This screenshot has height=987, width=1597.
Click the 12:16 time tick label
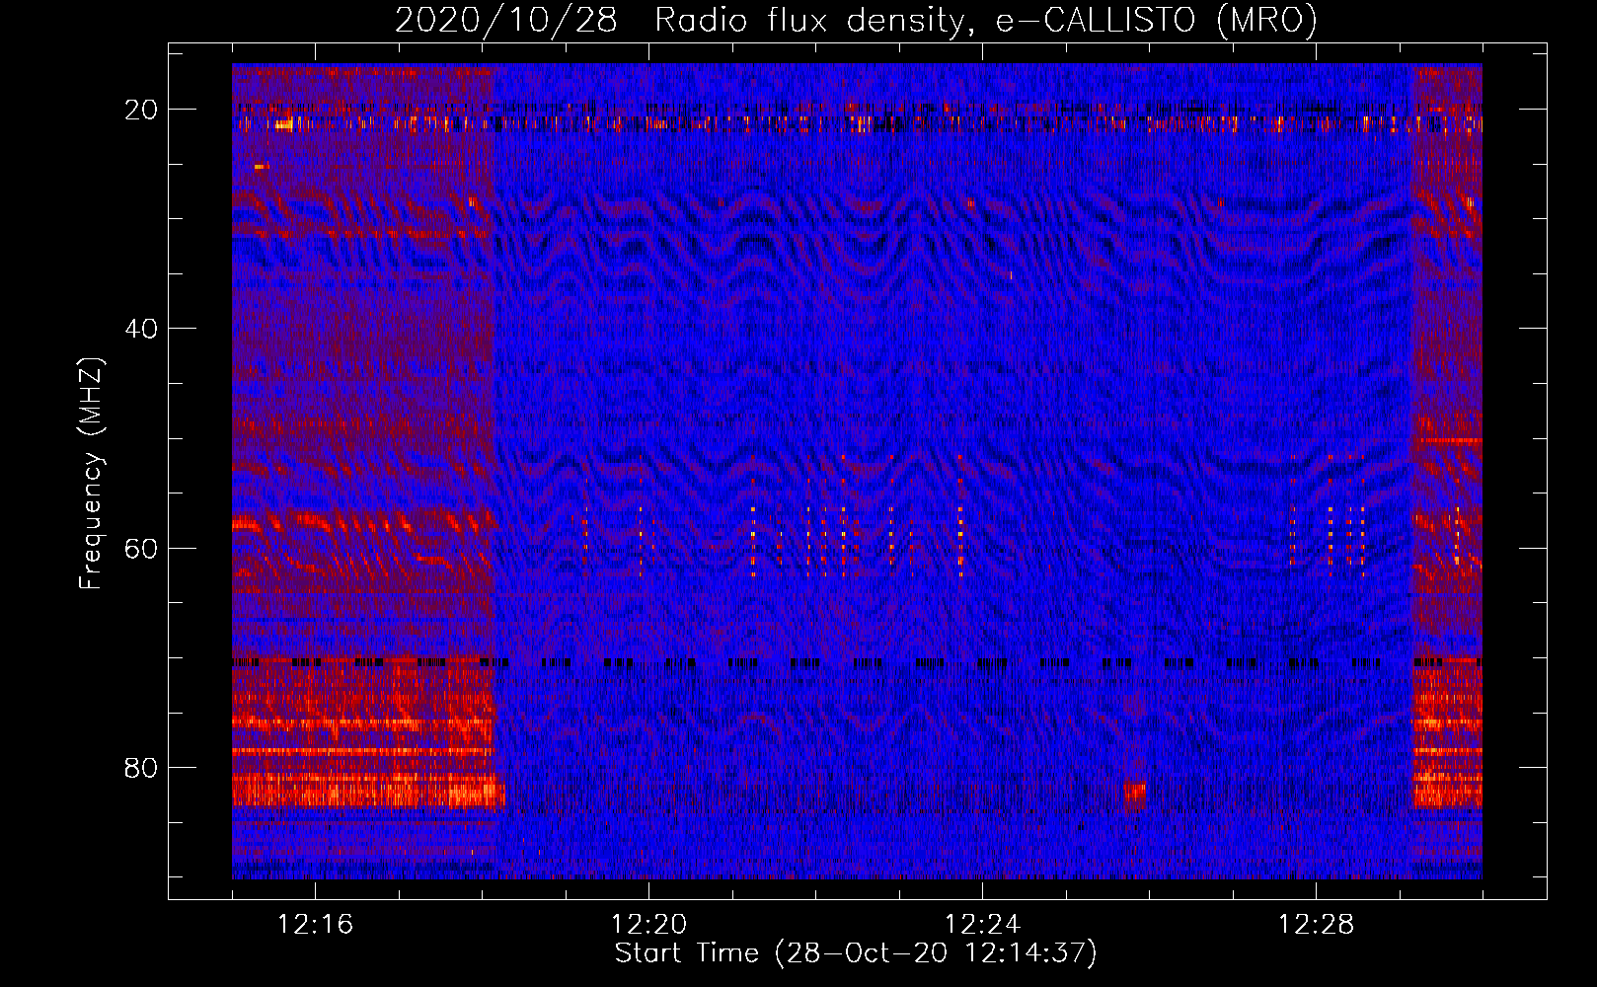pyautogui.click(x=315, y=925)
